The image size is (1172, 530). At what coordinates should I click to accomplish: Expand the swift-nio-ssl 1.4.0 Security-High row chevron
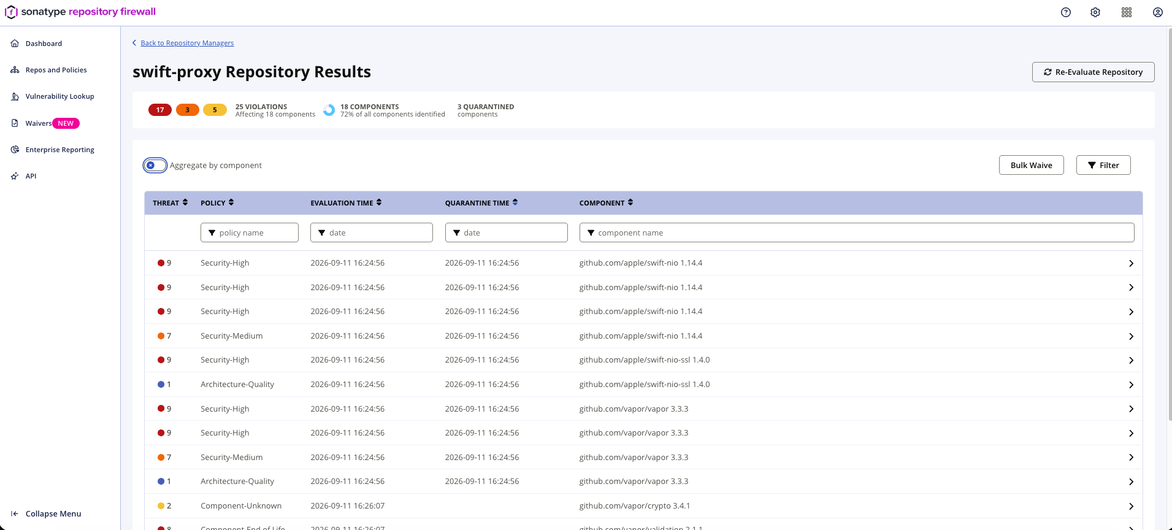[x=1131, y=360]
